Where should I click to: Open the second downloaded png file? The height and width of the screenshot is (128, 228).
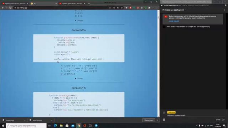tap(37, 120)
